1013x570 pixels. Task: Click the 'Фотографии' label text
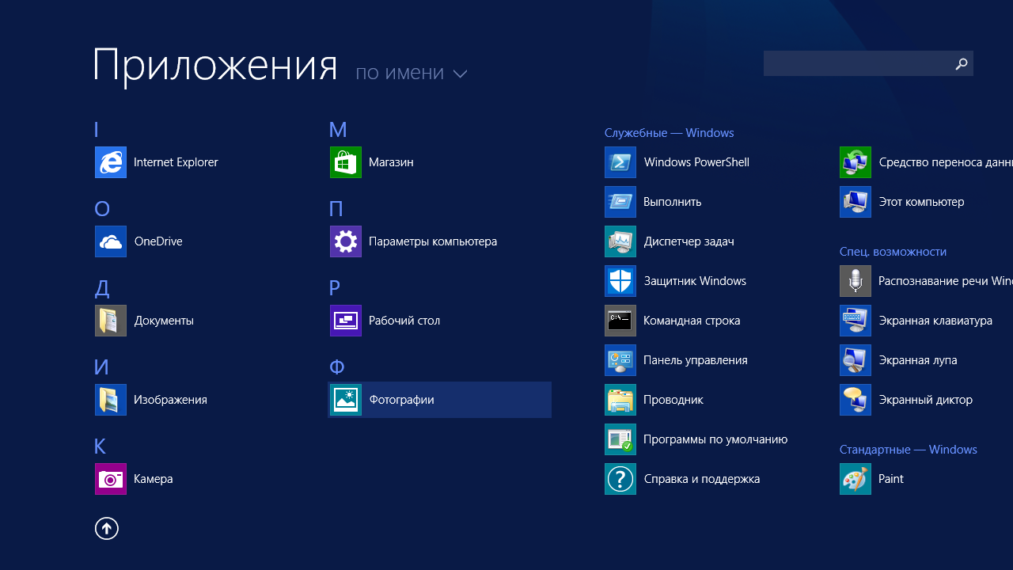coord(401,400)
